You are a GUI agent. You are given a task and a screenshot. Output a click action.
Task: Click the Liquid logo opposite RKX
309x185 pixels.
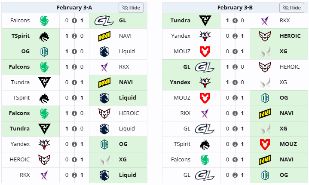tap(104, 175)
